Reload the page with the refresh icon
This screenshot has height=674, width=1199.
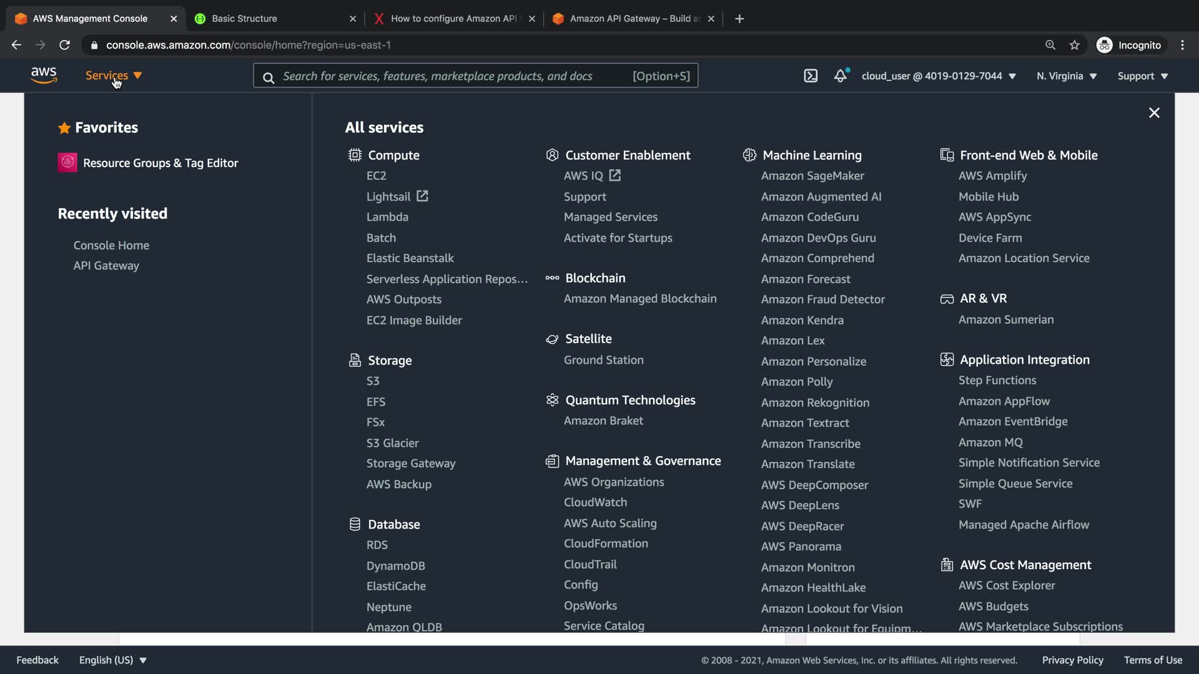[64, 45]
